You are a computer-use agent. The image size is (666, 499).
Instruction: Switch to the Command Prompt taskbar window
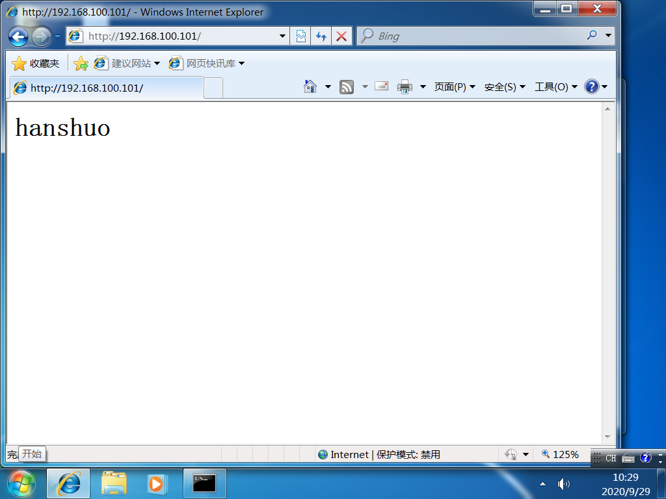click(205, 483)
